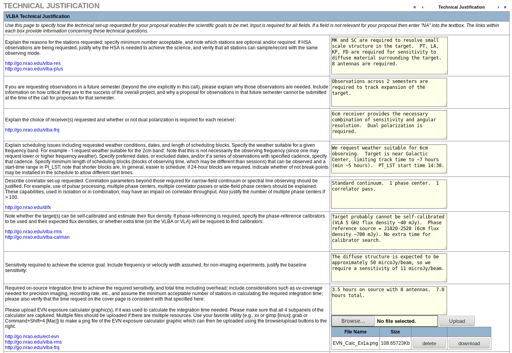
Task: Open the vlba-res stations link
Action: pyautogui.click(x=32, y=63)
